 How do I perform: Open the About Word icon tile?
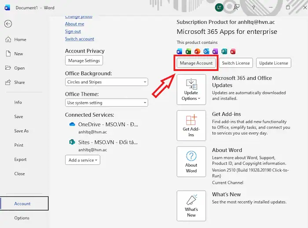tap(191, 161)
